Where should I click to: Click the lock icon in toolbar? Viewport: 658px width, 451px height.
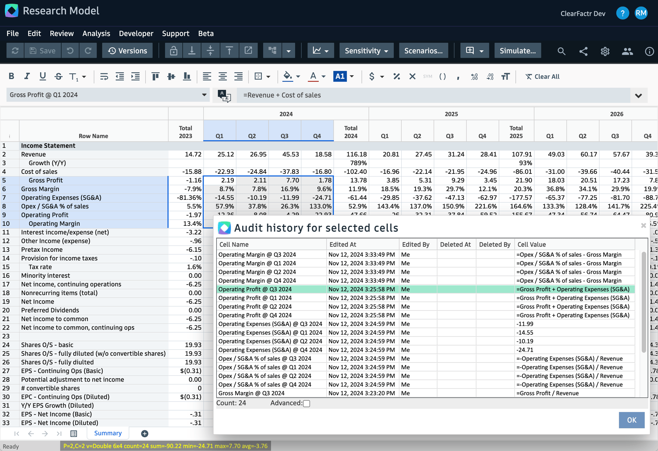point(173,51)
